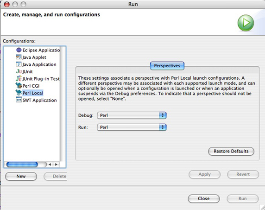This screenshot has width=265, height=210.
Task: Click the scroll left arrow of configurations list
Action: [50, 165]
